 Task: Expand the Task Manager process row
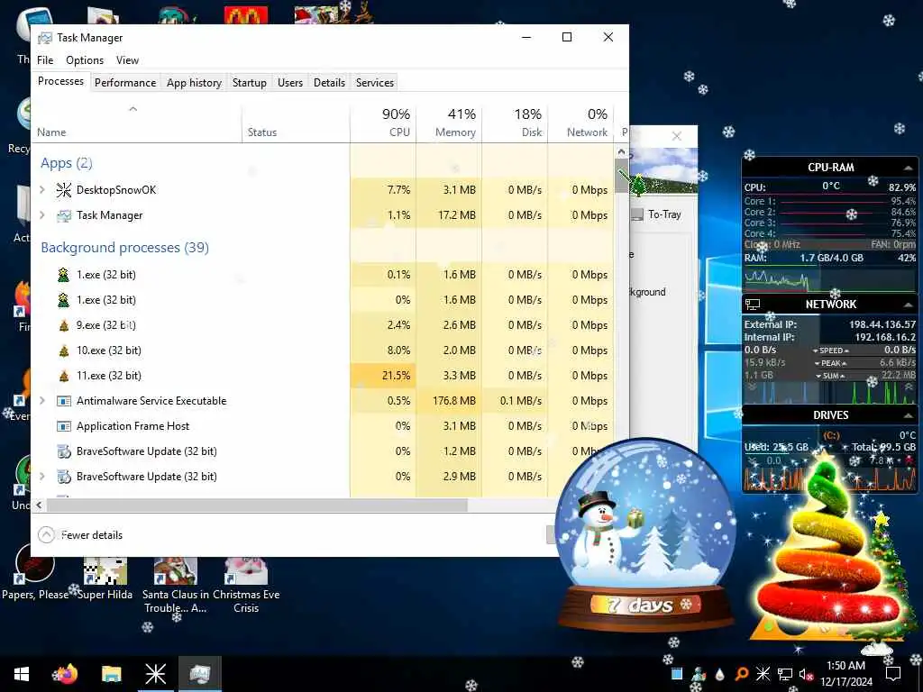click(42, 214)
